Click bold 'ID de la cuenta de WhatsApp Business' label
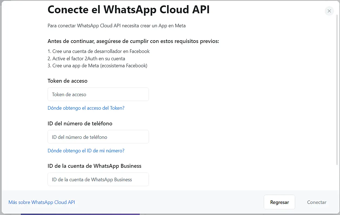340x215 pixels. [x=94, y=166]
